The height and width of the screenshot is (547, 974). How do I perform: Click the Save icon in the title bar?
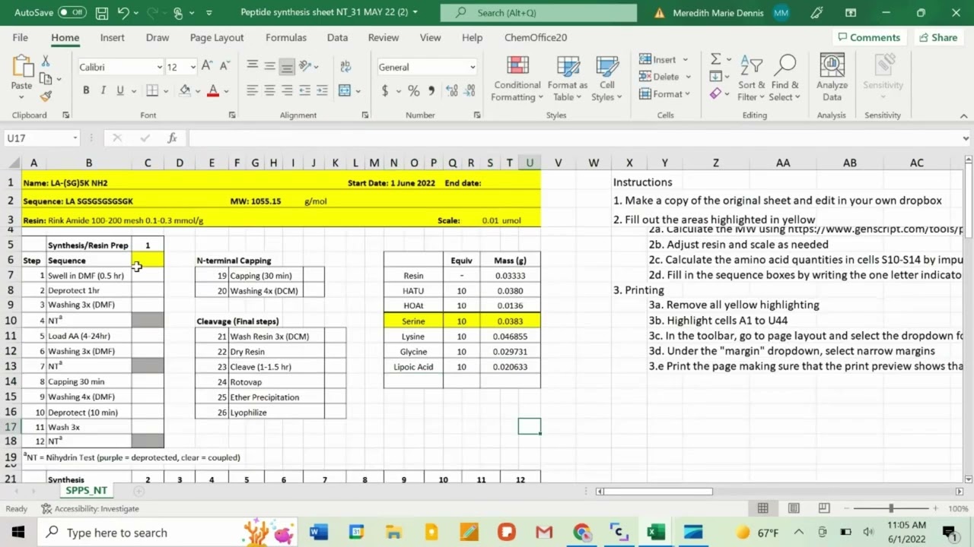tap(102, 13)
